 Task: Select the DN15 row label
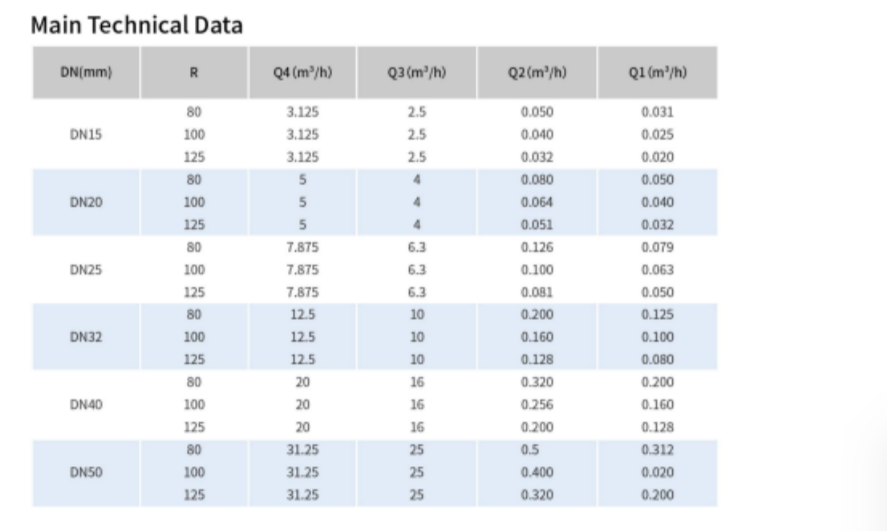86,135
